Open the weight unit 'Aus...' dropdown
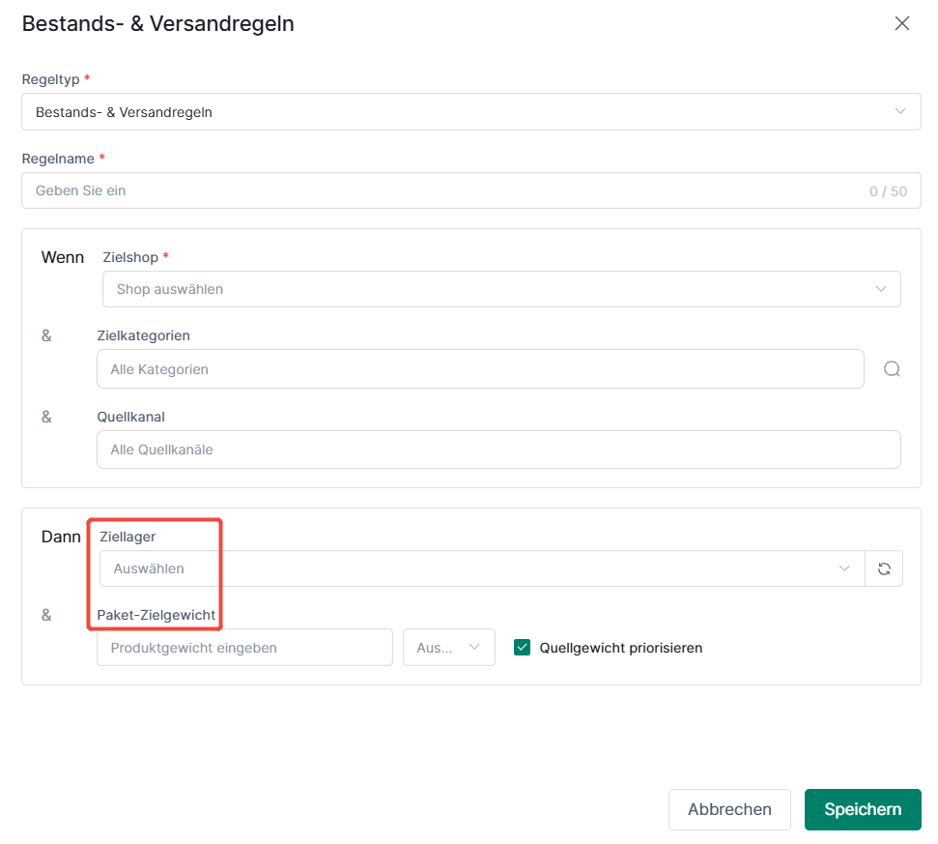The height and width of the screenshot is (844, 938). 448,647
